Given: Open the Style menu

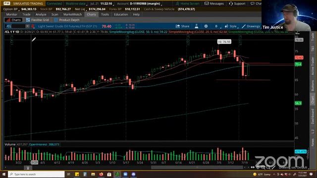Looking at the screenshot, I should pos(231,26).
